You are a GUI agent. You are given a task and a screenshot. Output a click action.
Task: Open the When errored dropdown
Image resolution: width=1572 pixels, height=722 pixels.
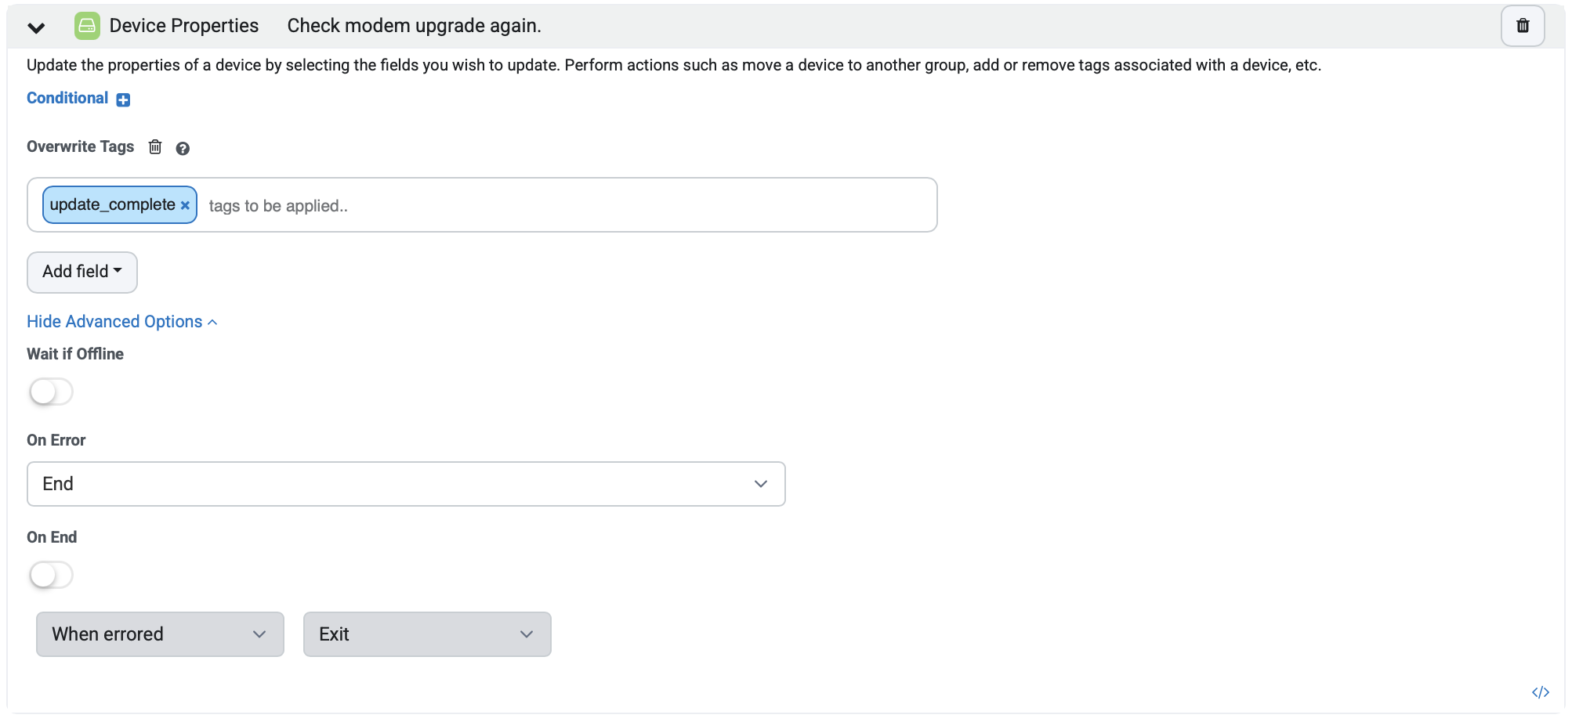tap(160, 634)
